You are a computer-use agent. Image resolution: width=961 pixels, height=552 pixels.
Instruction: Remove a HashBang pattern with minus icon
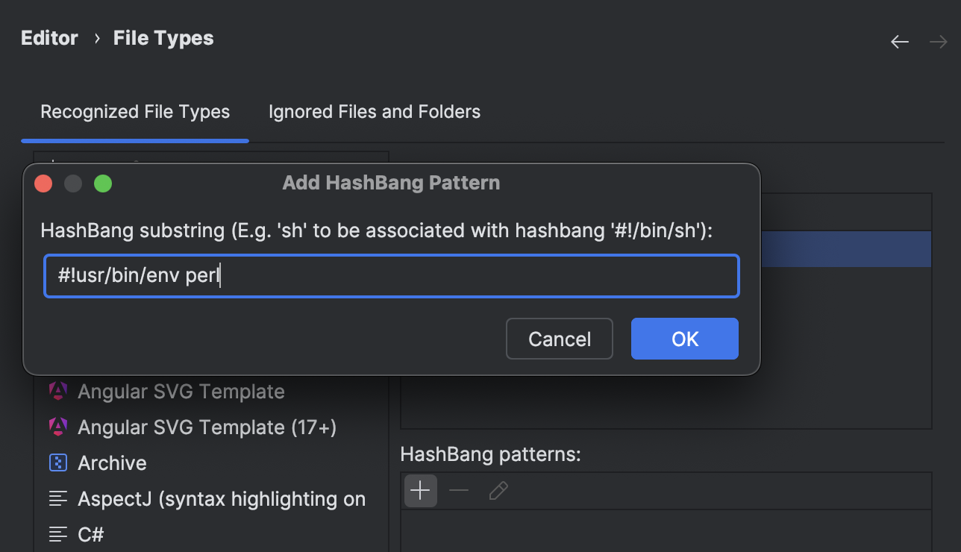coord(459,490)
